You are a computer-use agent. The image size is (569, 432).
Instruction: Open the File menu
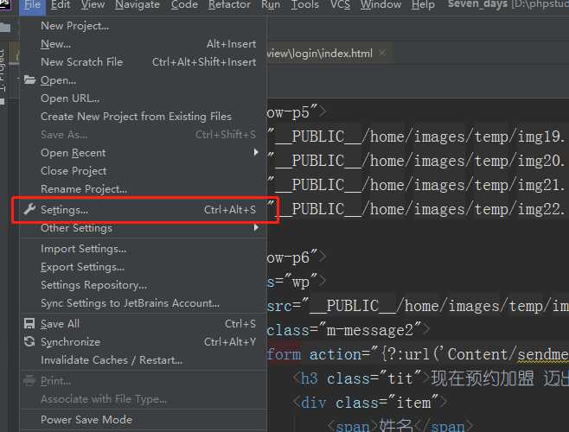point(32,4)
